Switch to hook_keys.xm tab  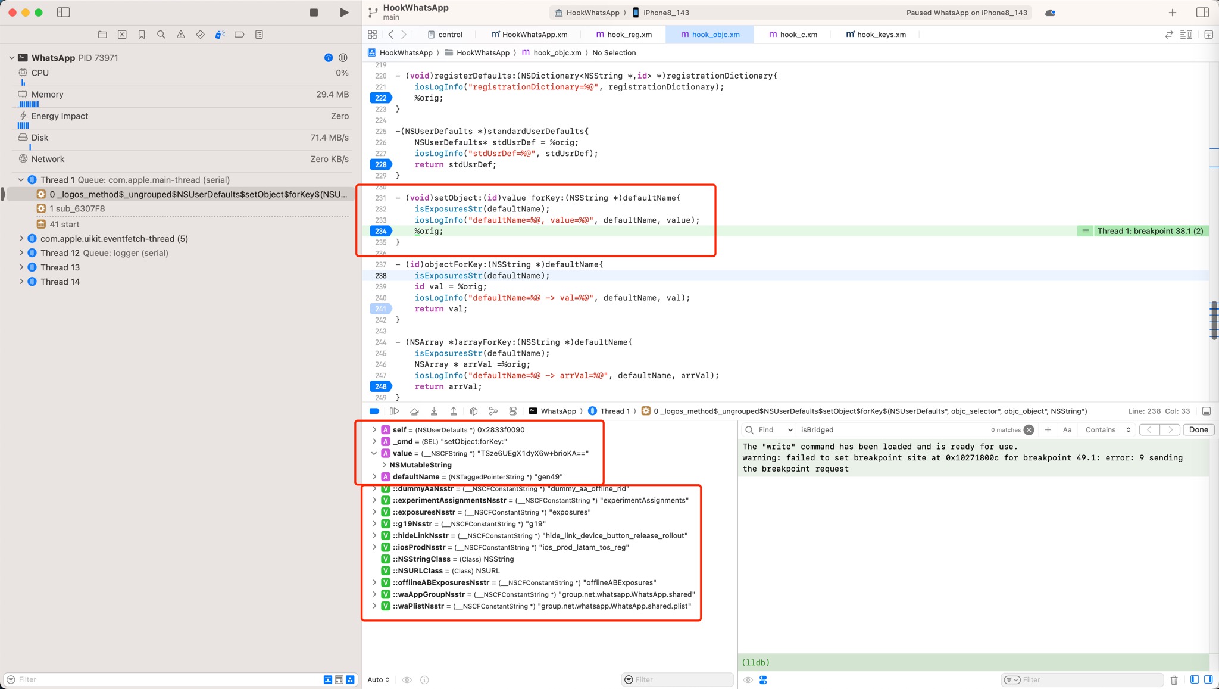(x=876, y=35)
